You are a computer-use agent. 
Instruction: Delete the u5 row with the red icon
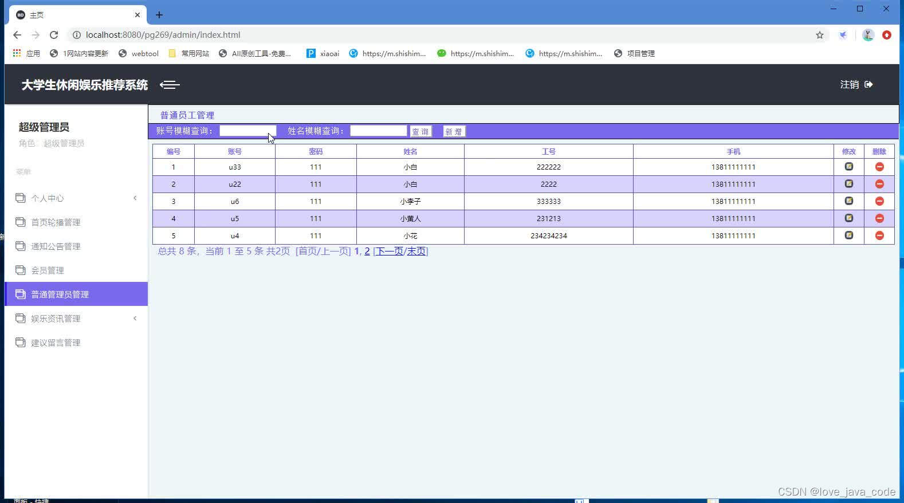(x=879, y=218)
